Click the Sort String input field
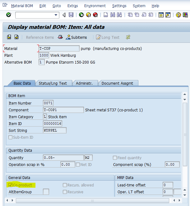The image size is (190, 206). 54,131
